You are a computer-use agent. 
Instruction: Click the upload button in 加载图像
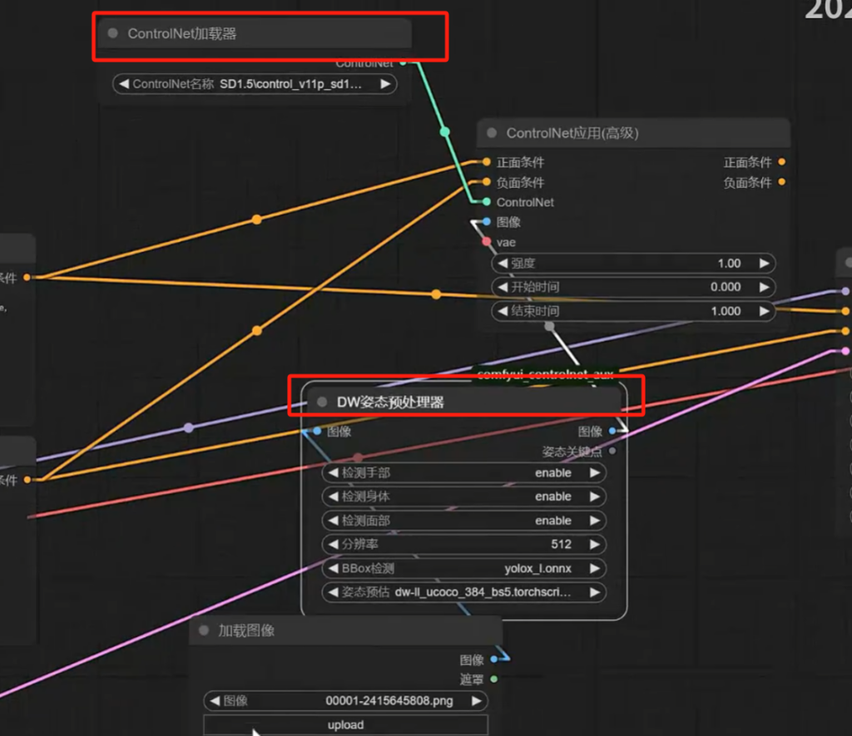coord(345,725)
